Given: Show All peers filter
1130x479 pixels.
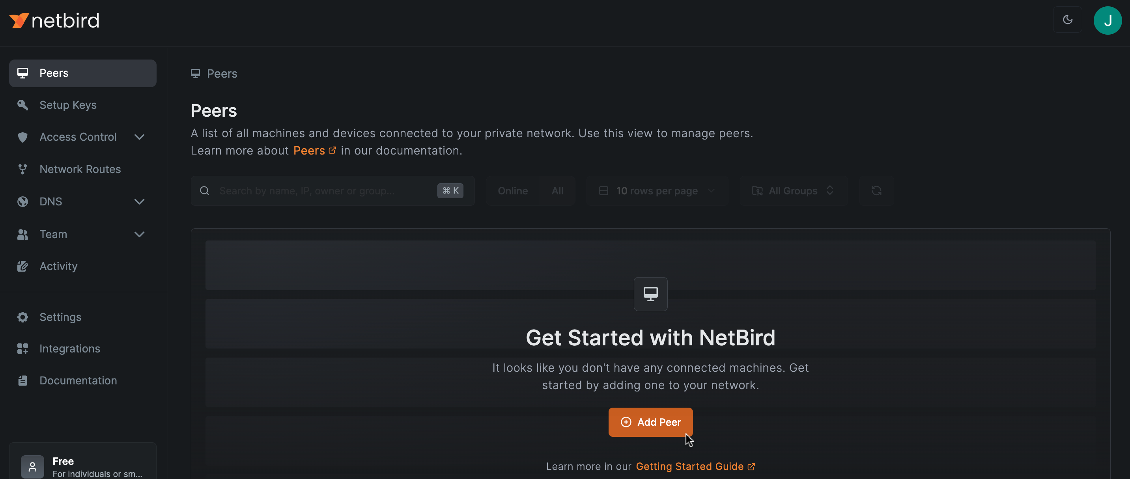Looking at the screenshot, I should [557, 191].
